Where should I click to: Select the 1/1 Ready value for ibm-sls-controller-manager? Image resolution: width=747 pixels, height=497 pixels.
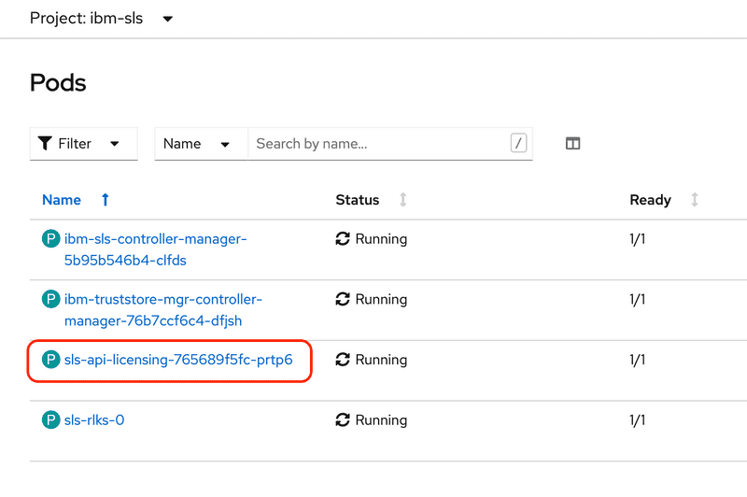(x=637, y=239)
